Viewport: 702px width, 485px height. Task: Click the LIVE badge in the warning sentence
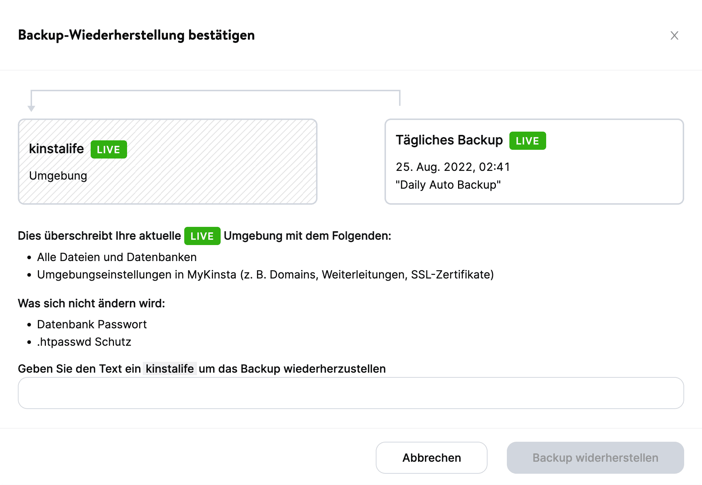click(x=202, y=236)
